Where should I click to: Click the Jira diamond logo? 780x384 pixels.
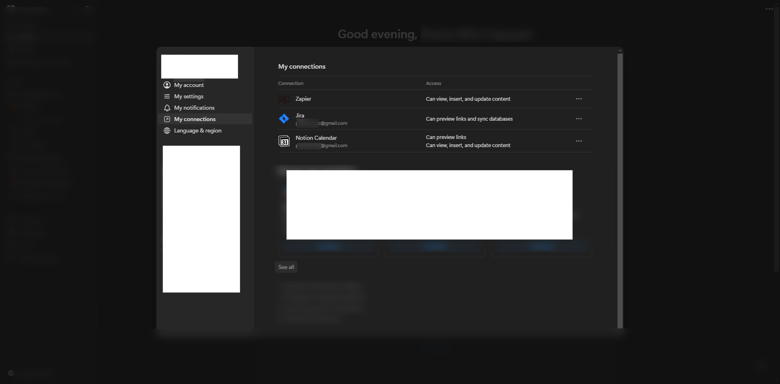pyautogui.click(x=284, y=119)
